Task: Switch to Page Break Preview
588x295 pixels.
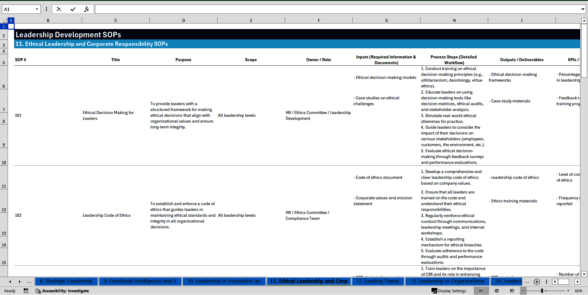Action: (x=512, y=291)
